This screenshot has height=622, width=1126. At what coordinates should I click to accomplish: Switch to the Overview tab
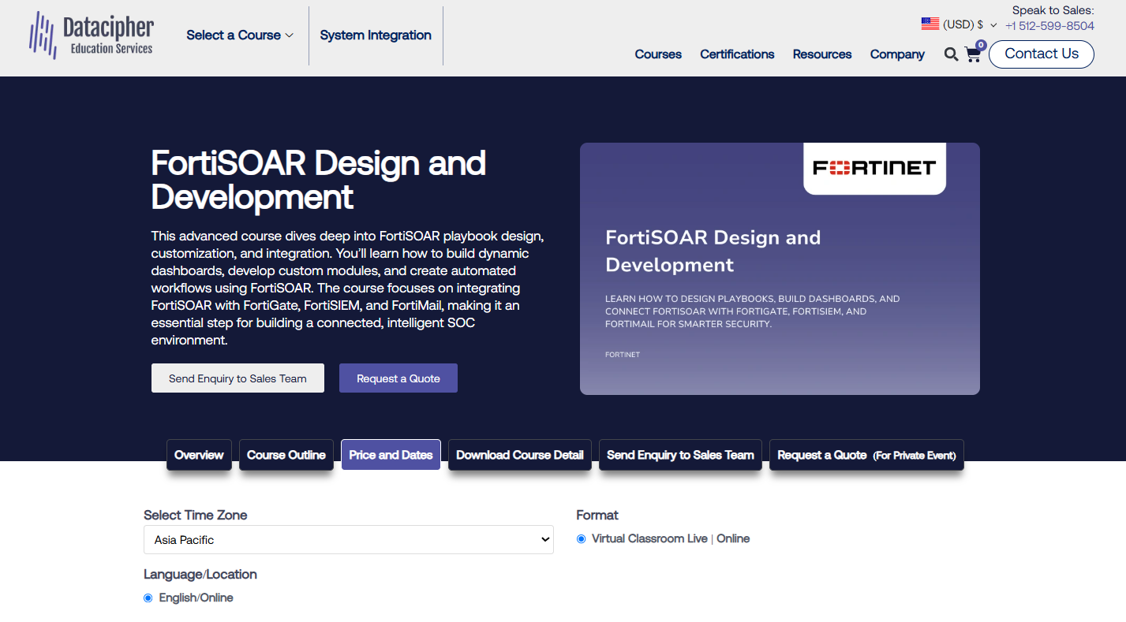click(199, 455)
